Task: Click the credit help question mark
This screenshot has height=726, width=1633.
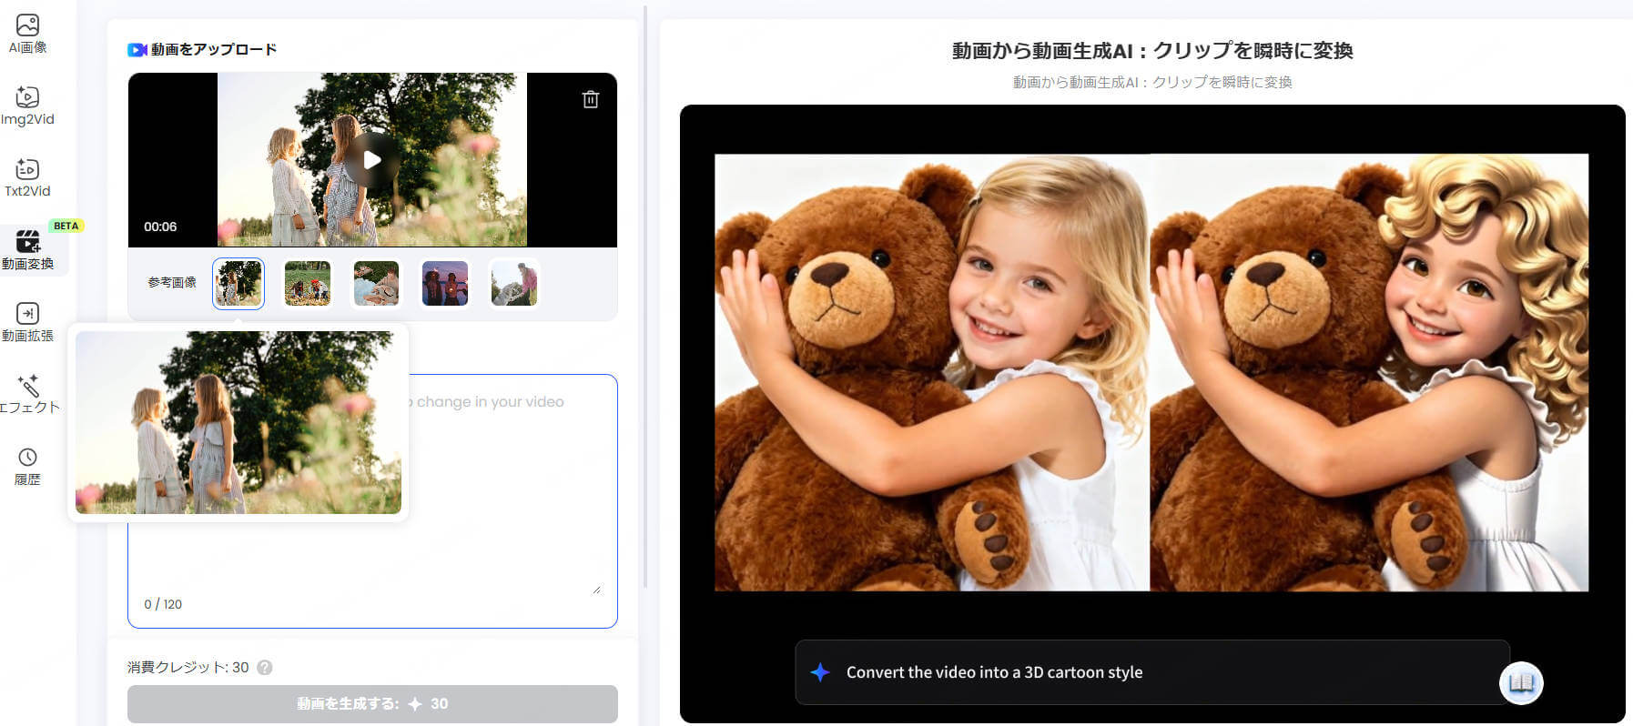Action: pos(265,667)
